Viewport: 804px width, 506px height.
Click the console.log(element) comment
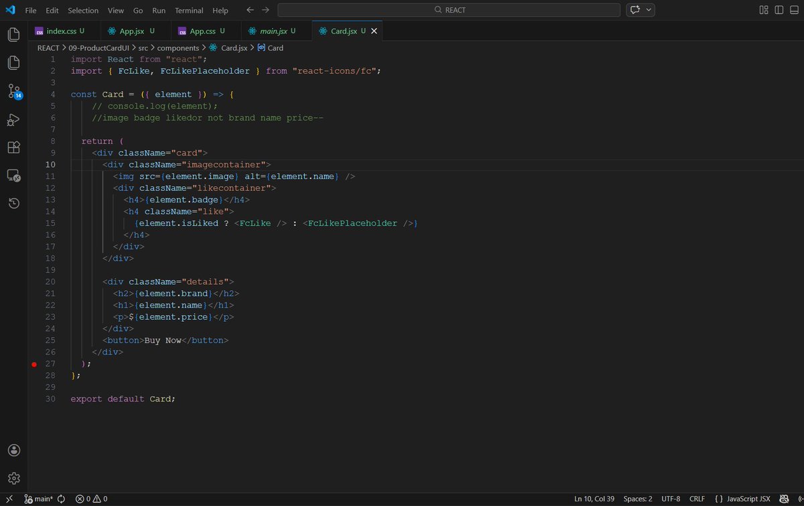[x=155, y=106]
